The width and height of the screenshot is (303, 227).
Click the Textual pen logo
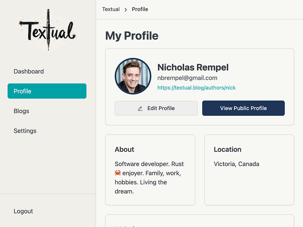click(48, 30)
